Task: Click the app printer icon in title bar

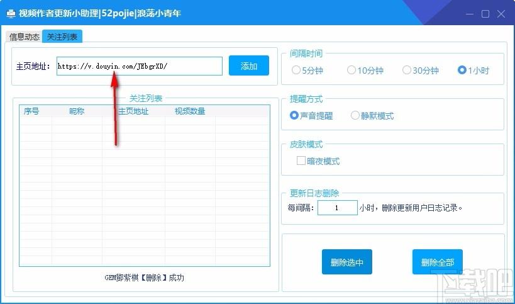Action: pyautogui.click(x=11, y=13)
